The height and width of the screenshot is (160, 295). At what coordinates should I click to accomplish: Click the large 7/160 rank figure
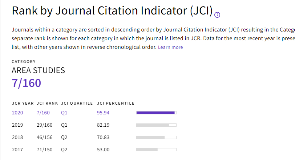click(x=27, y=83)
